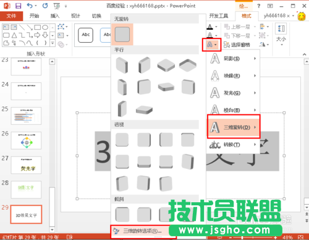This screenshot has height=240, width=309.
Task: Open 三维旋转选项(R)... options
Action: 142,231
